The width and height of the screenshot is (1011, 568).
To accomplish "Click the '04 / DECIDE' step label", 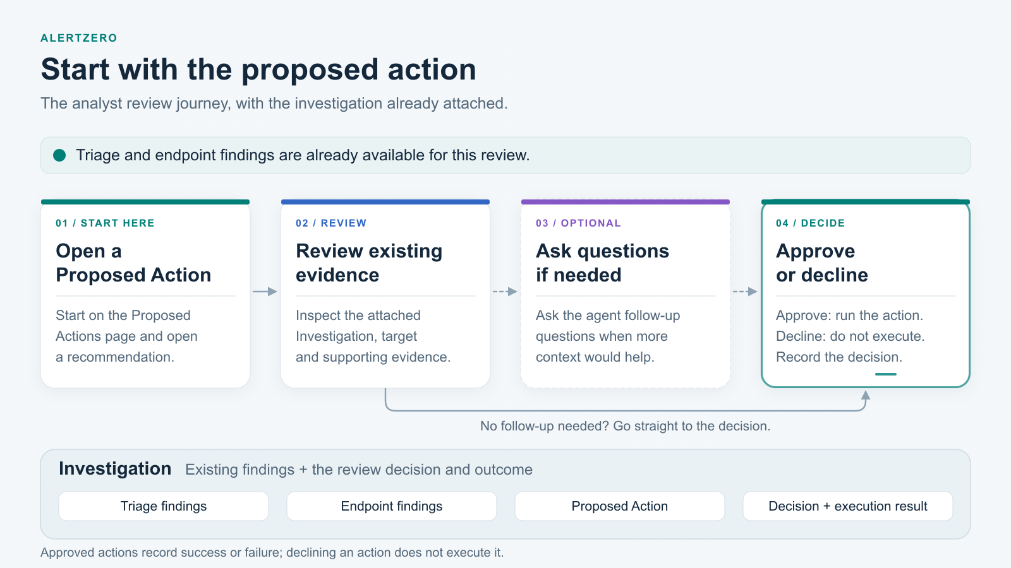I will [x=810, y=223].
